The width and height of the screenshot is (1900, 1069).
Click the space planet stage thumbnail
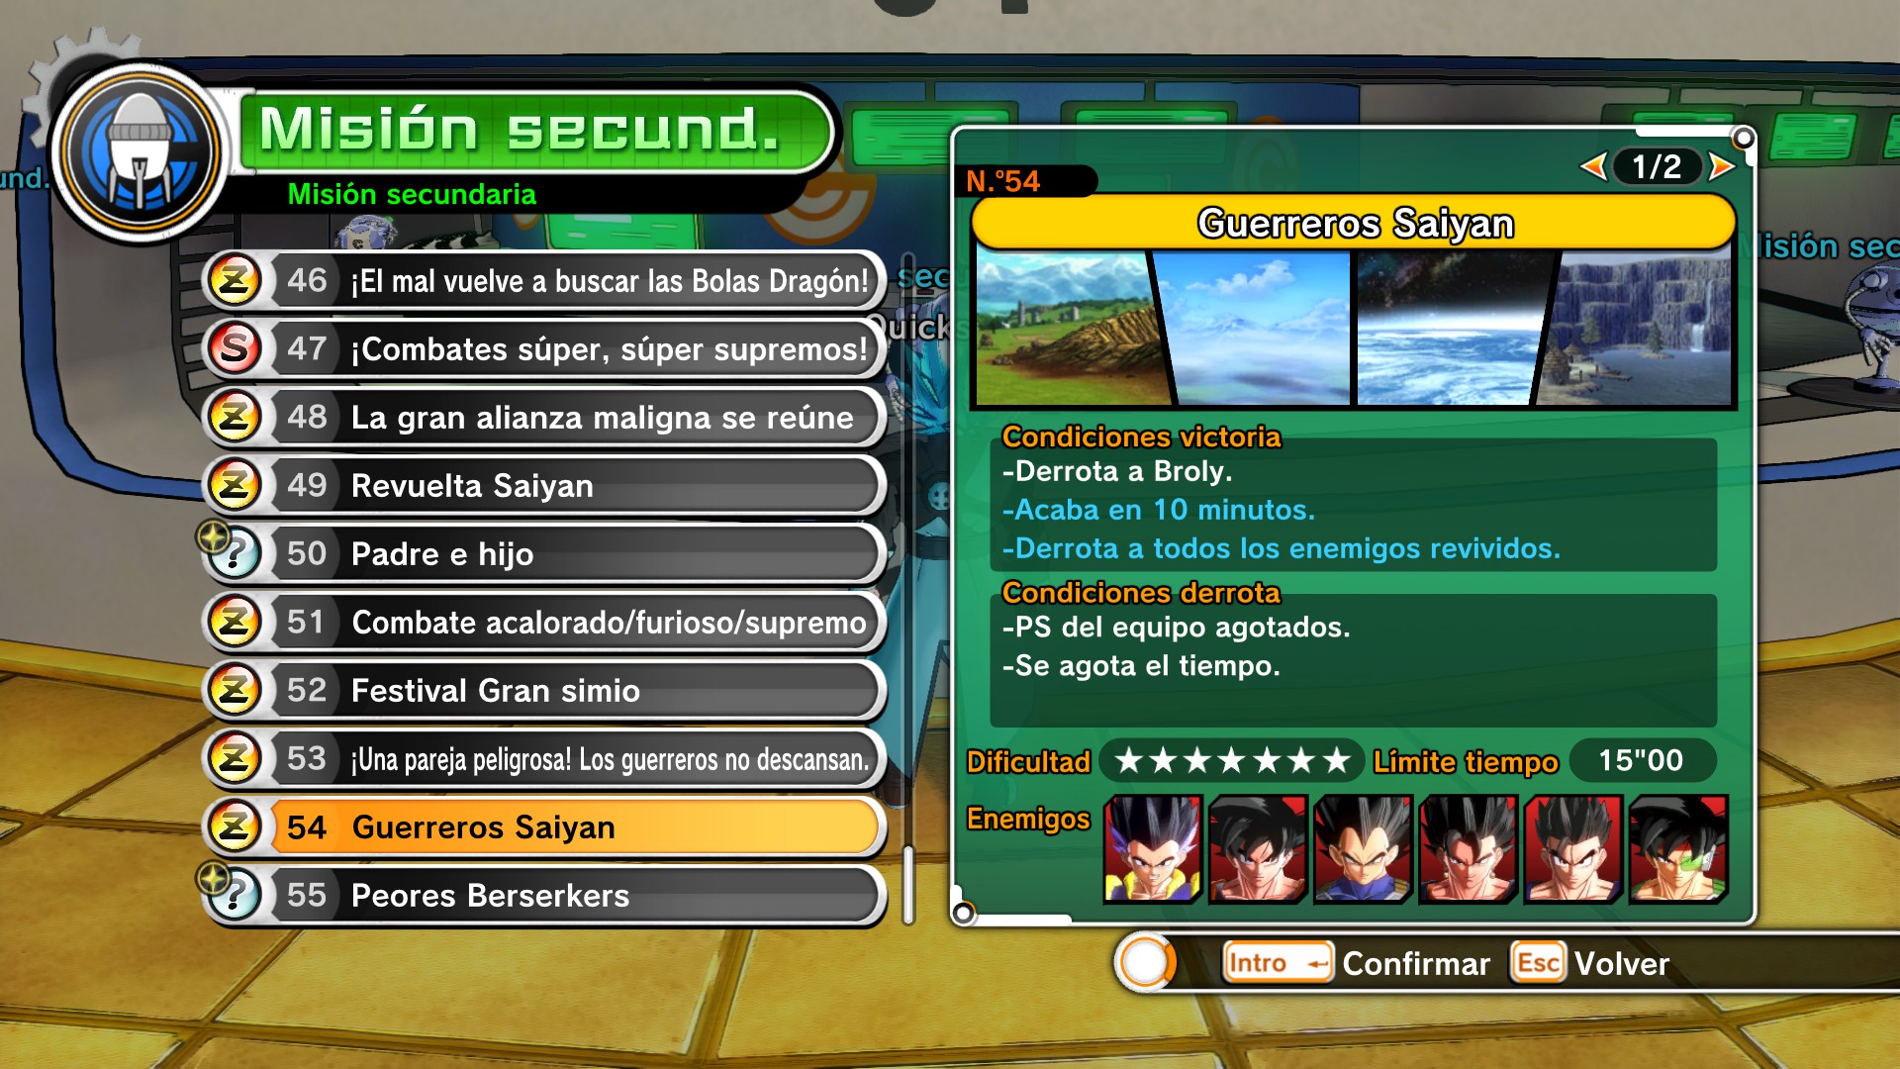point(1447,329)
